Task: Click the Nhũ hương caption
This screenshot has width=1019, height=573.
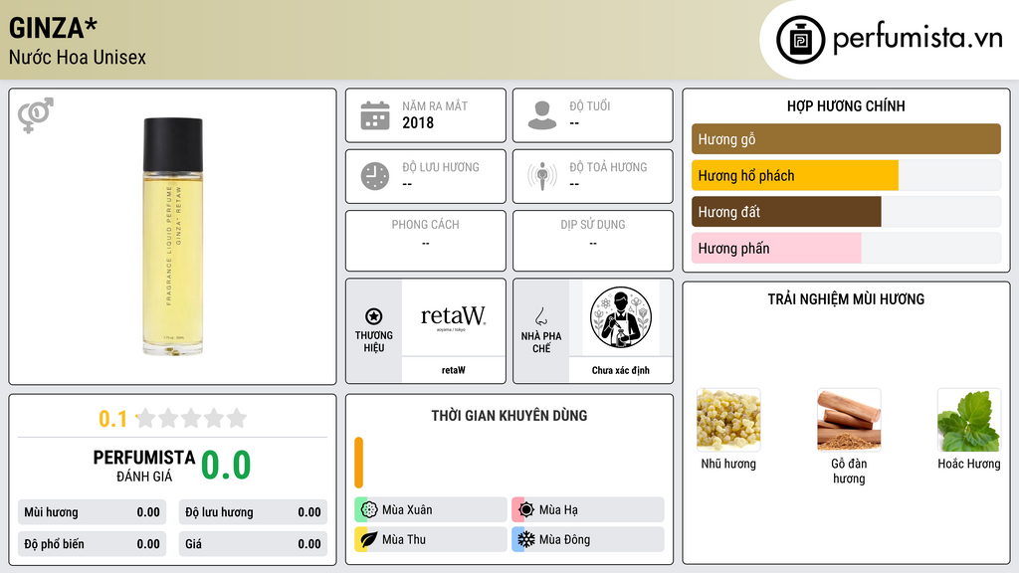Action: pos(728,464)
